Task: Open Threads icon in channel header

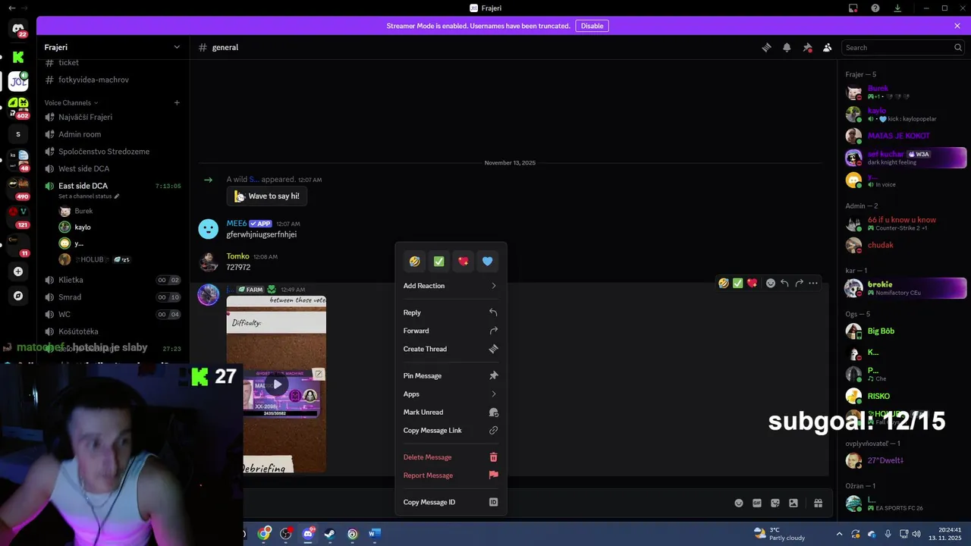Action: 766,47
